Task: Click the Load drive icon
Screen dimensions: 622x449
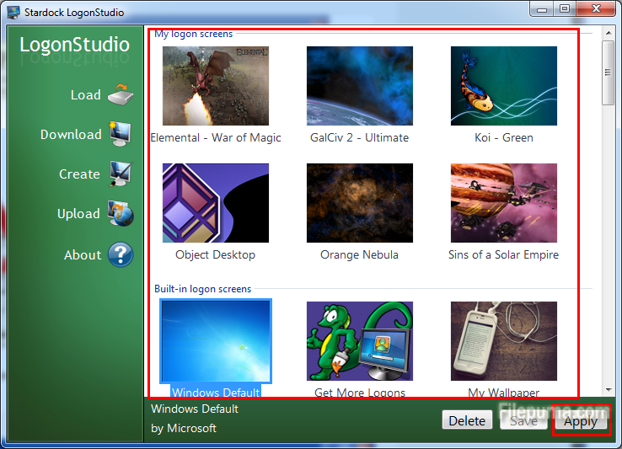Action: [121, 94]
